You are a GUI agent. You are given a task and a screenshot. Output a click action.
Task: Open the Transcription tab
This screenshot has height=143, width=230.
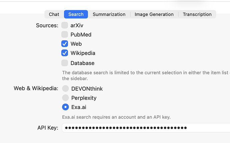point(197,14)
